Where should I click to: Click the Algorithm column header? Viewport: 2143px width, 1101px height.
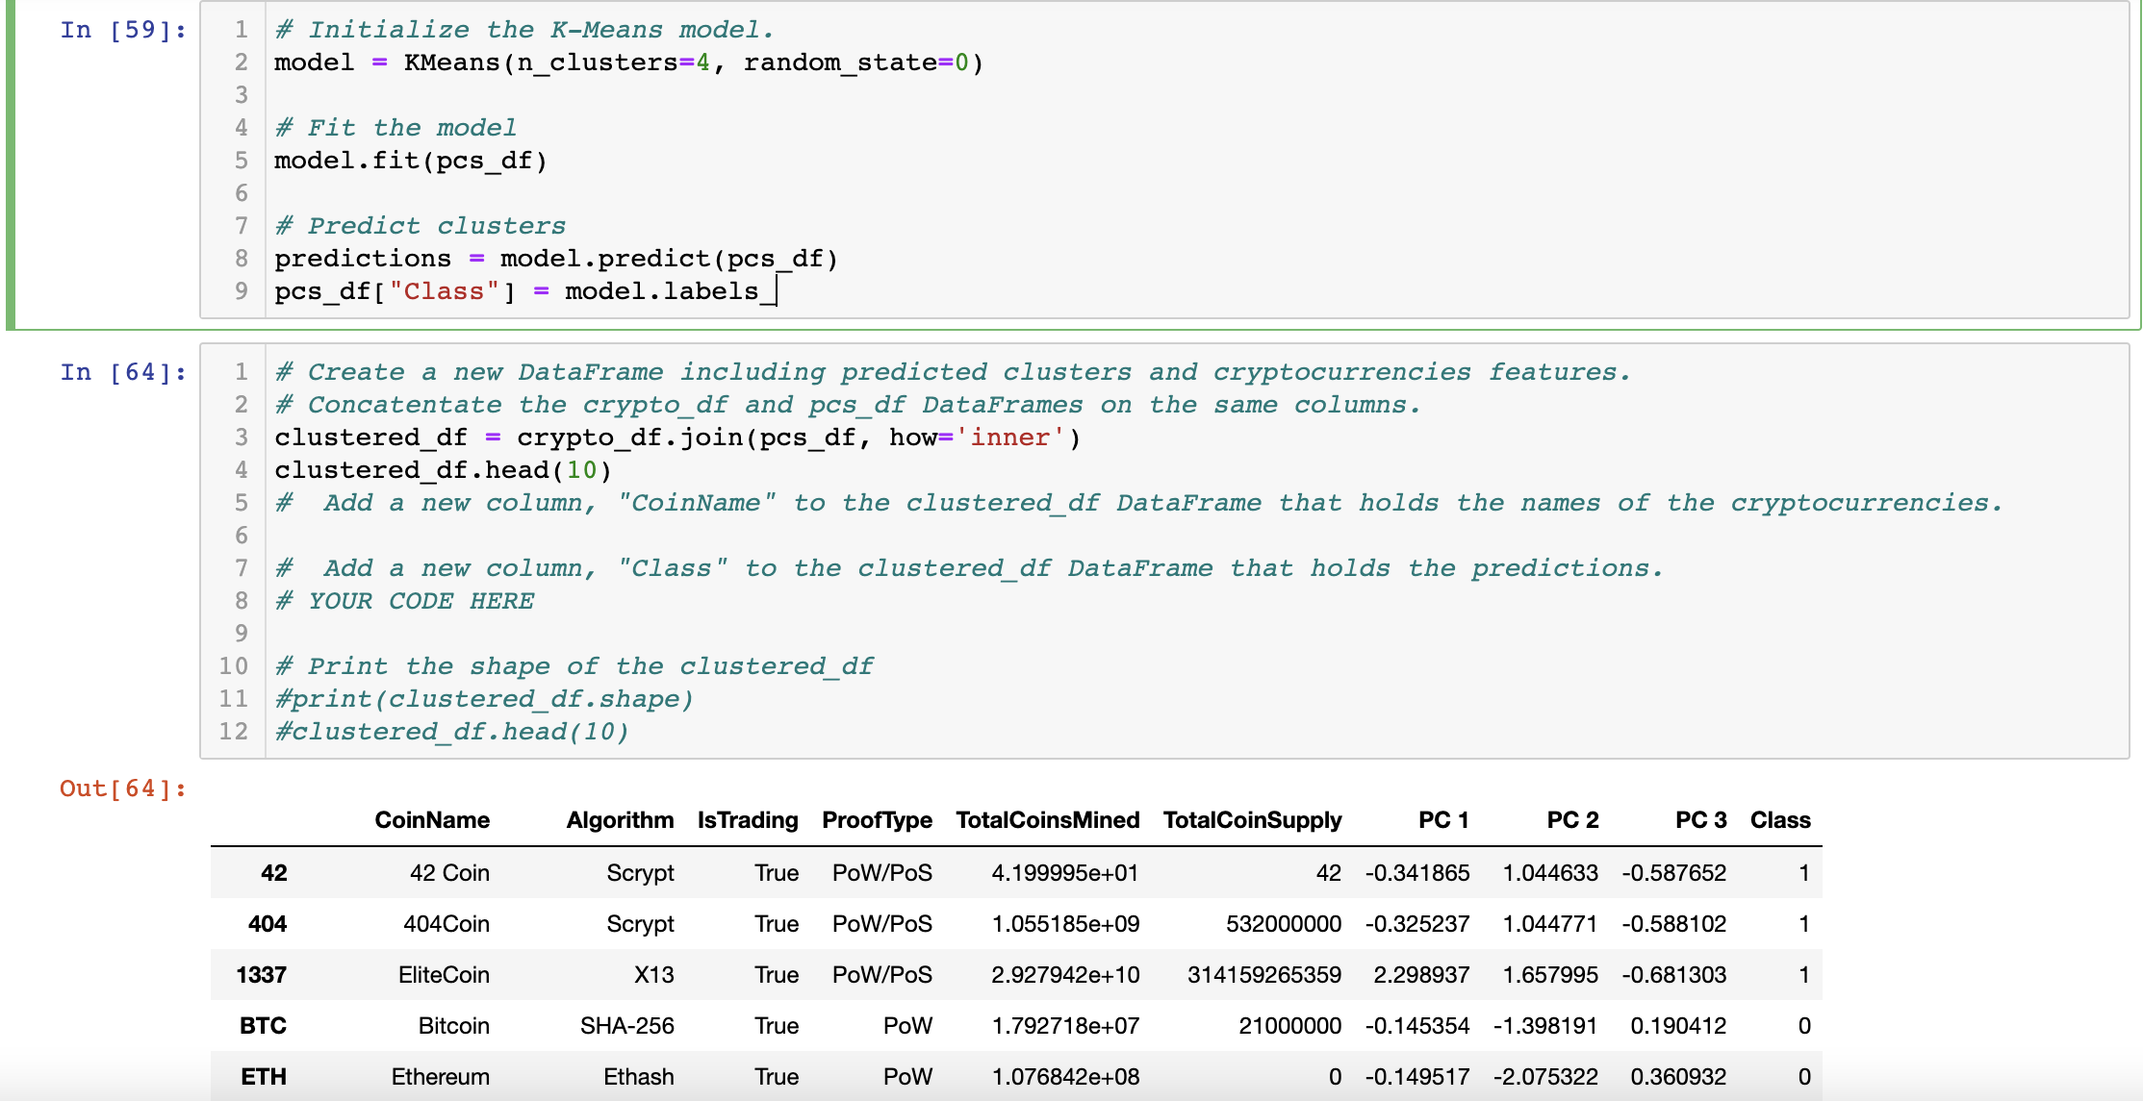point(620,820)
